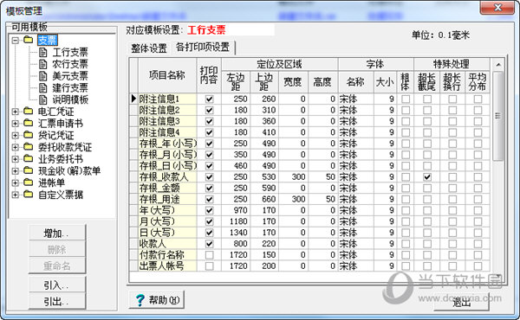Screen dimensions: 520x320
Task: Click 左边距 value 1340 of 日(大写)
Action: pyautogui.click(x=236, y=233)
